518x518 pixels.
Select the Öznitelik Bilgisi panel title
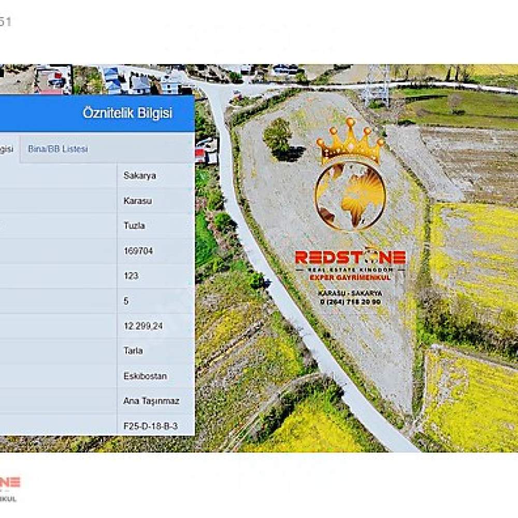click(127, 113)
